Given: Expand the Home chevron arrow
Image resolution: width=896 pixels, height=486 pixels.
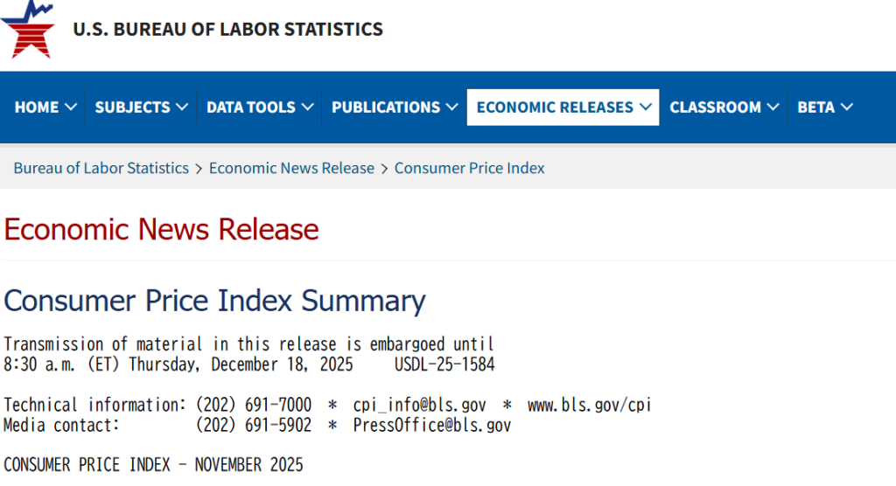Looking at the screenshot, I should click(71, 108).
